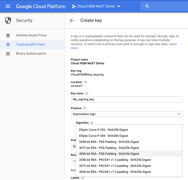The height and width of the screenshot is (180, 188).
Task: Click into the Key name input field
Action: (127, 99)
